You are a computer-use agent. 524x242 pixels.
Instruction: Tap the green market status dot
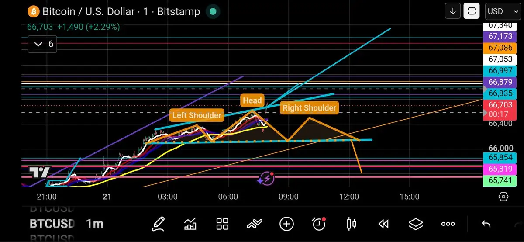tap(213, 11)
